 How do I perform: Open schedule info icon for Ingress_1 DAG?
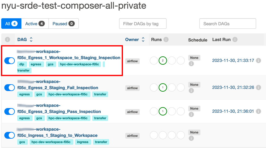191,138
